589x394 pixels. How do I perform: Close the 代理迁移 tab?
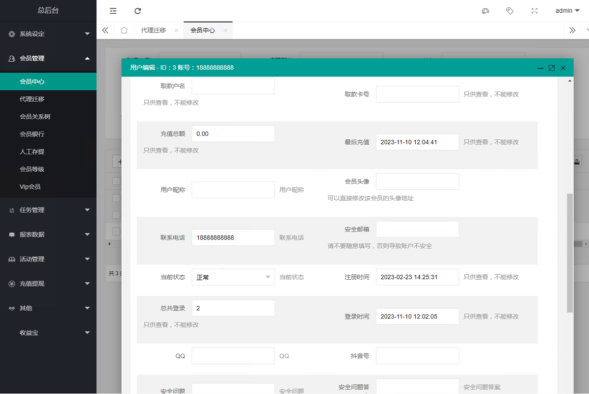(176, 30)
